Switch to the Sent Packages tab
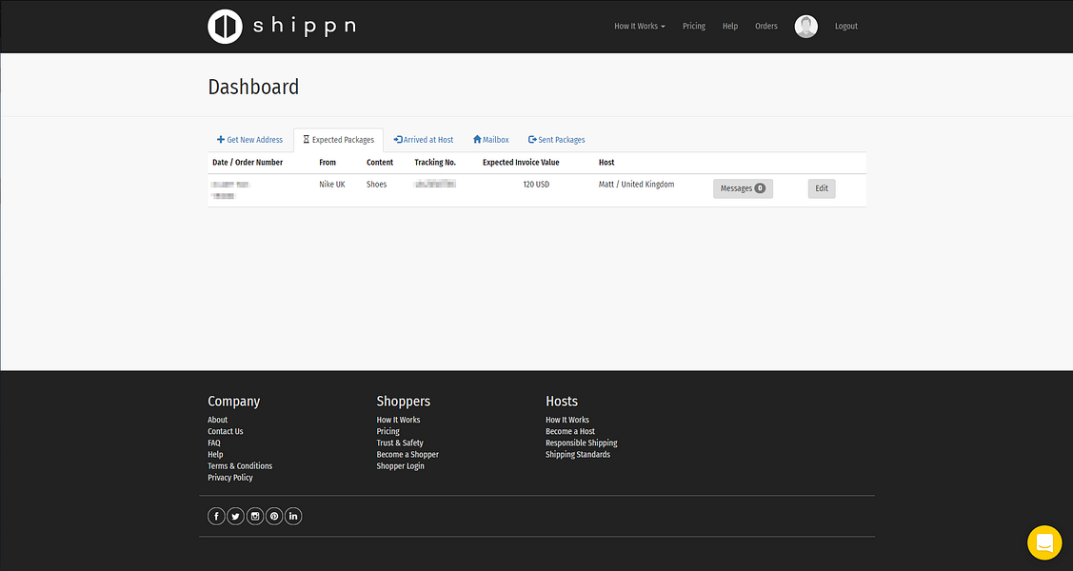 coord(556,140)
